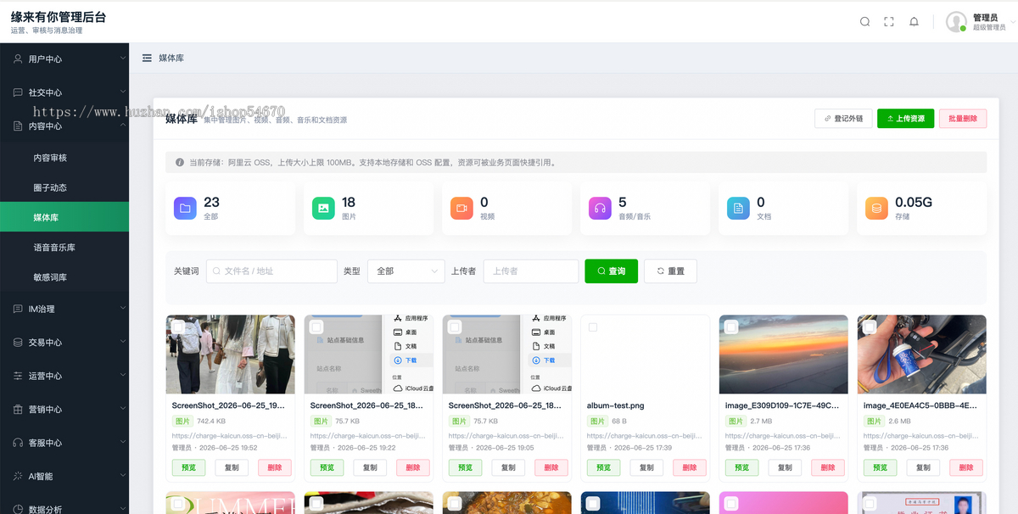Expand 用户中心 menu chevron

[x=122, y=59]
